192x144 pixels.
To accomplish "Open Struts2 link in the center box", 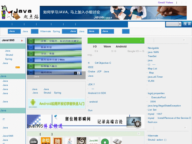I will pyautogui.click(x=47, y=93).
